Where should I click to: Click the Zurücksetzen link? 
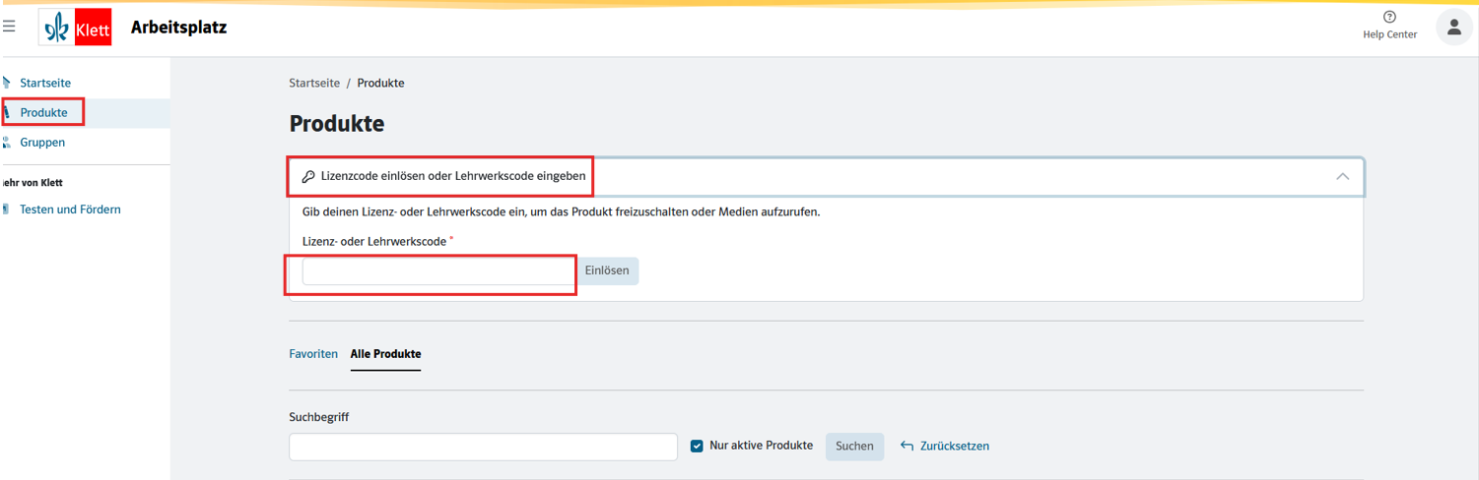[954, 446]
